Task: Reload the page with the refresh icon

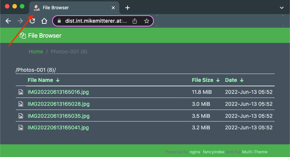Action: coord(32,21)
